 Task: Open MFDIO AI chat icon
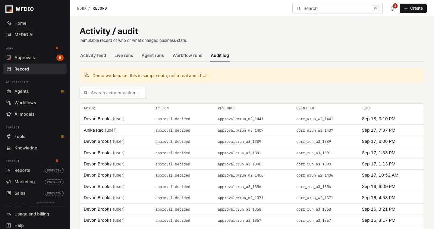9,35
